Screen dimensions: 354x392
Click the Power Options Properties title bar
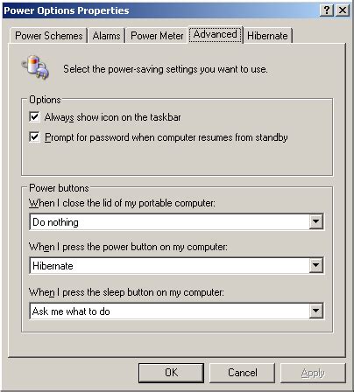tap(160, 10)
